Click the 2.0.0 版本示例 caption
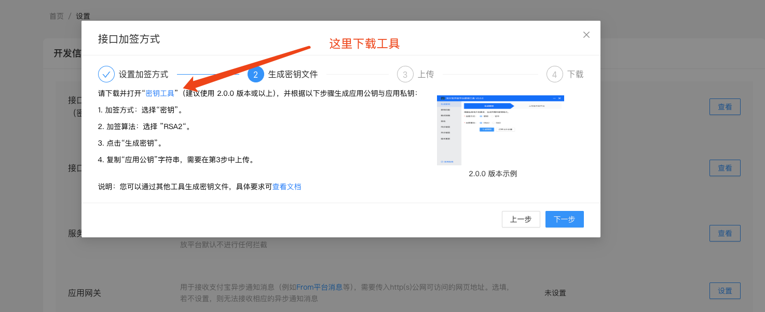This screenshot has width=765, height=312. [x=493, y=174]
